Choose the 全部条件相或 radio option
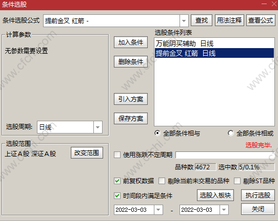 coord(231,133)
